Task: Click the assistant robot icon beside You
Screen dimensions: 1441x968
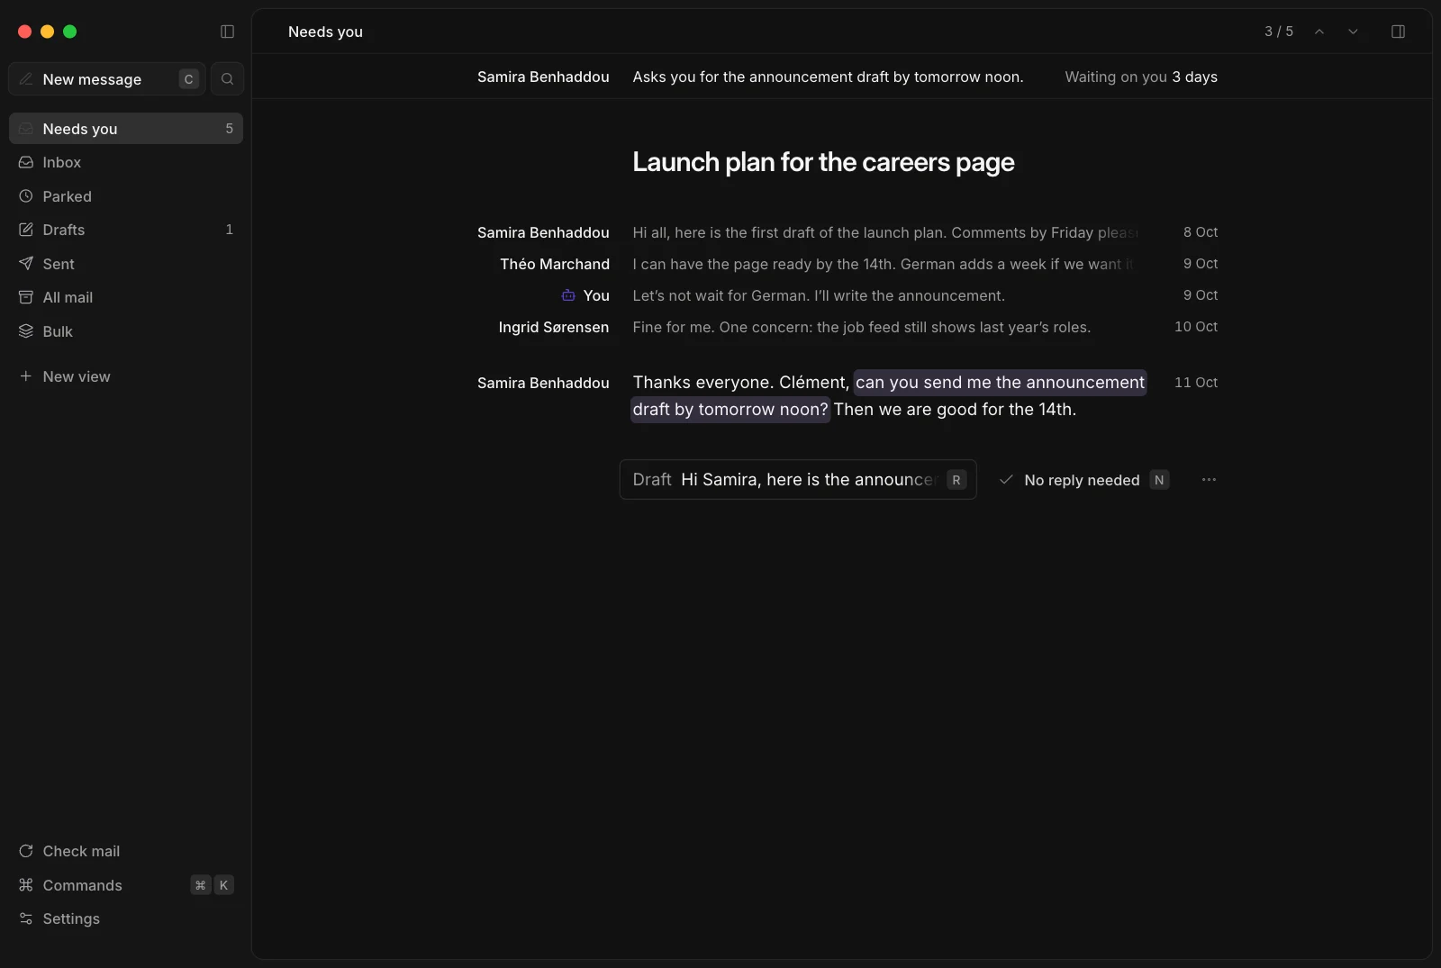Action: click(568, 295)
